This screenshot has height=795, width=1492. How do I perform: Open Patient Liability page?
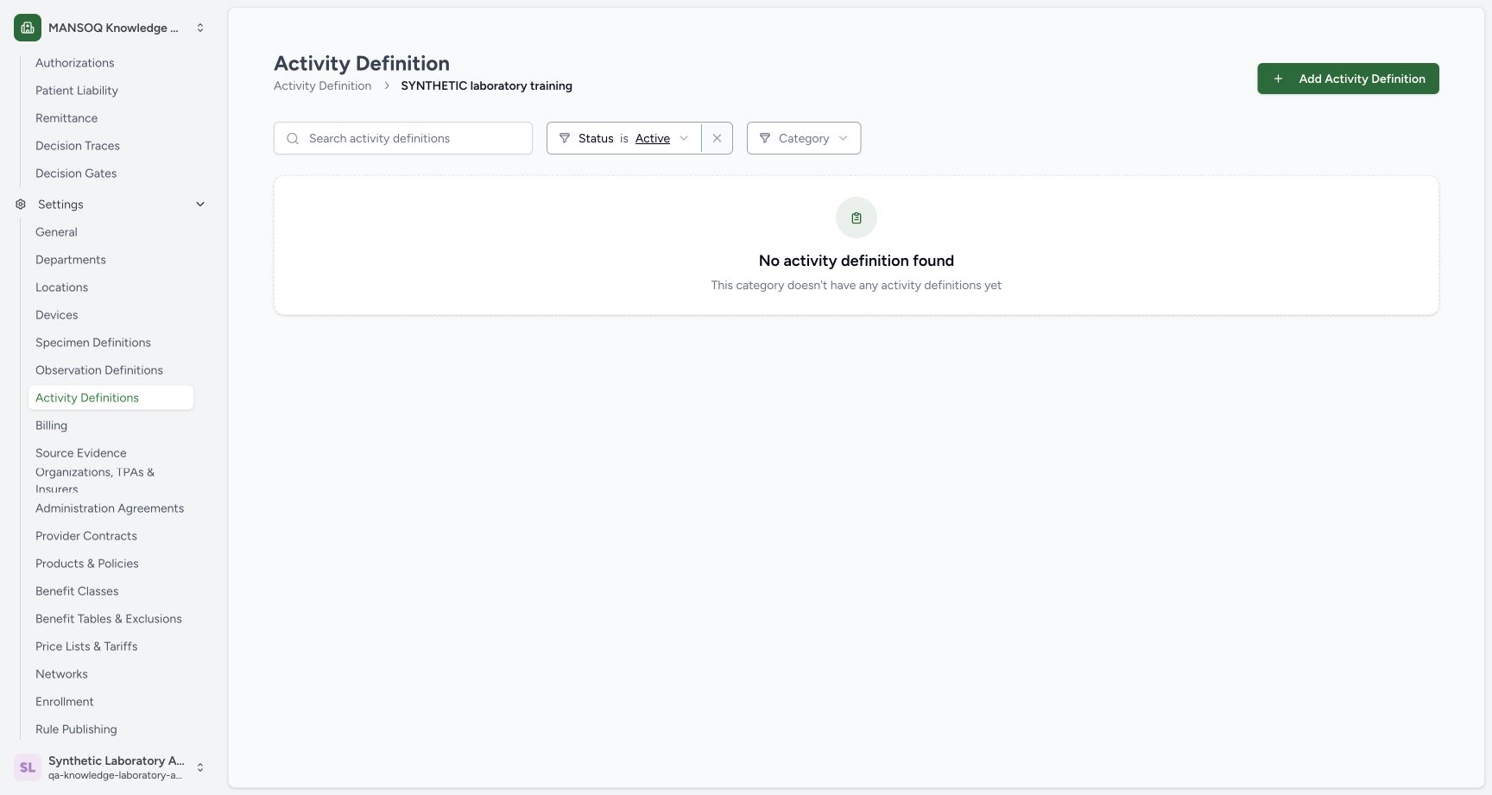(x=77, y=91)
